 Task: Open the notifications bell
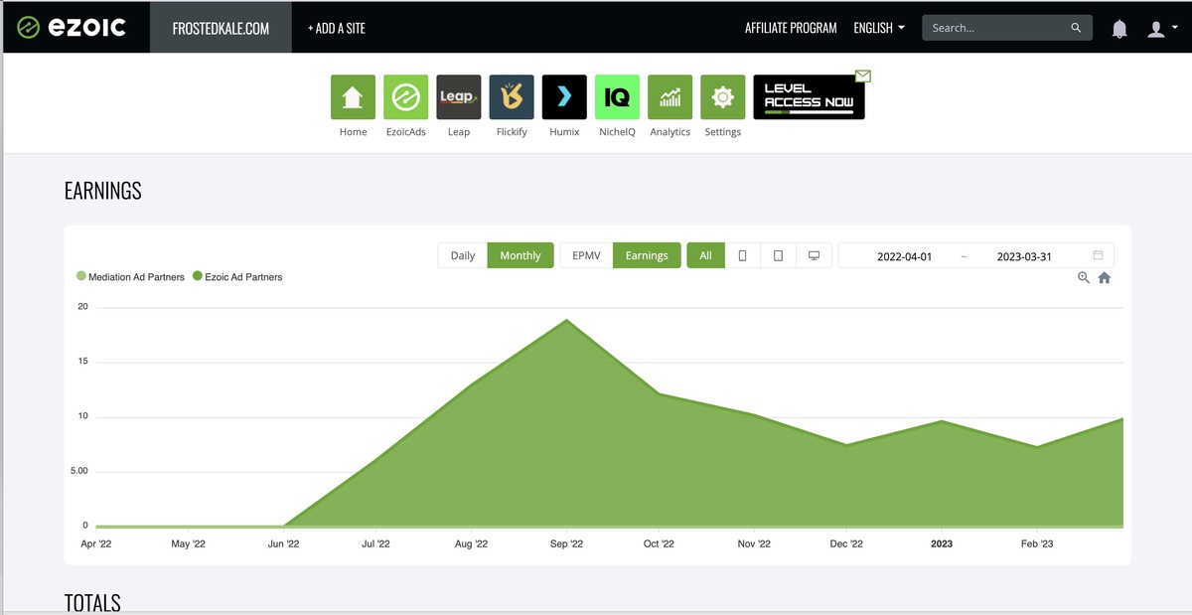(x=1119, y=29)
